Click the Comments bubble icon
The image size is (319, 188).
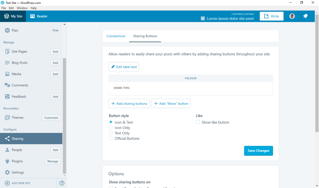pyautogui.click(x=7, y=85)
